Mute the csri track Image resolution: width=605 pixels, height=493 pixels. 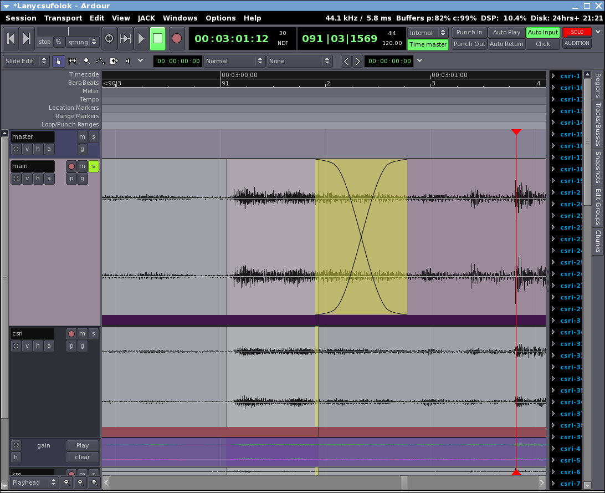pos(82,333)
